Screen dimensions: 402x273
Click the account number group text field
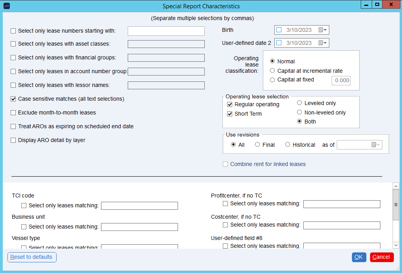click(166, 72)
